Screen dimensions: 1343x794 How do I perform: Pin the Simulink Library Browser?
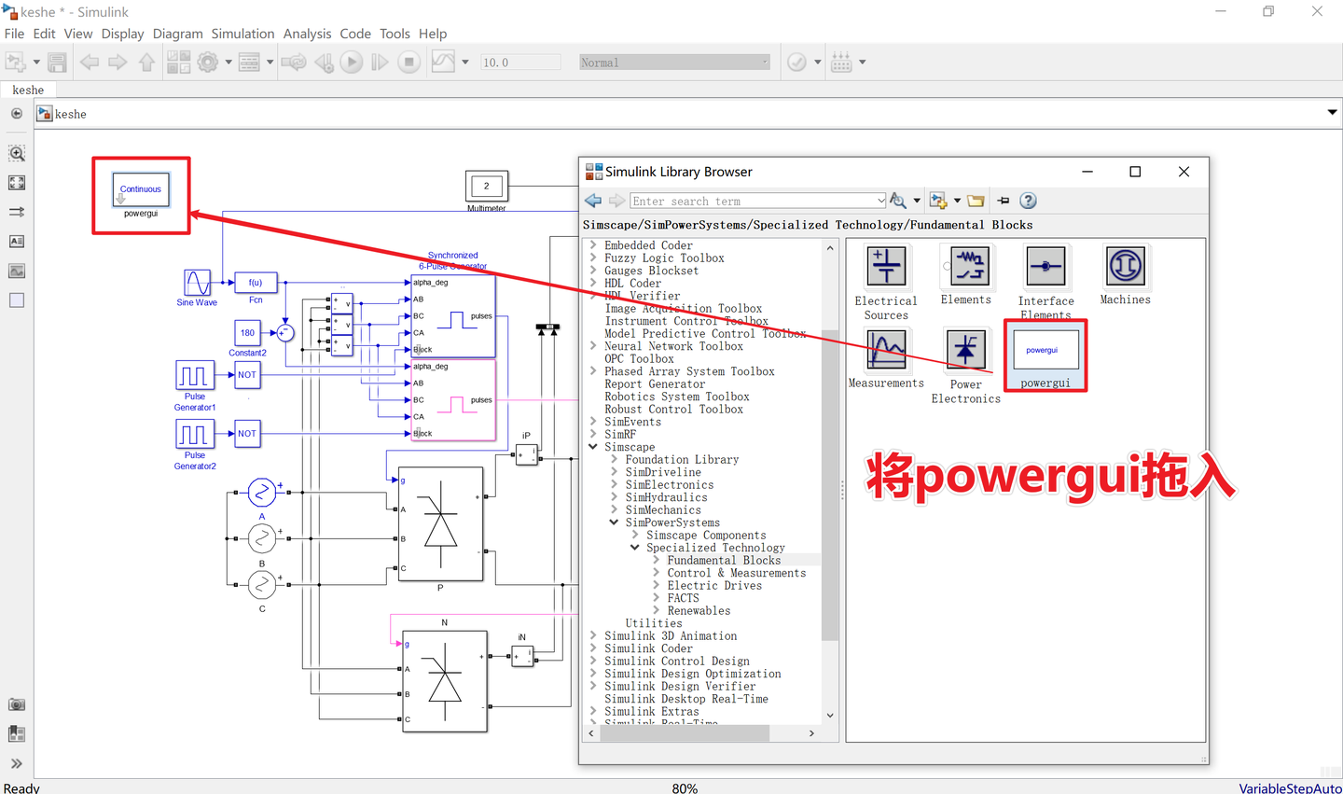tap(1002, 200)
